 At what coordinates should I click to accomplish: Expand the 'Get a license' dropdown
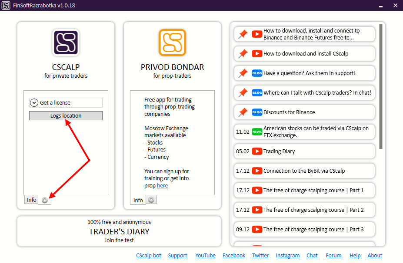(66, 102)
